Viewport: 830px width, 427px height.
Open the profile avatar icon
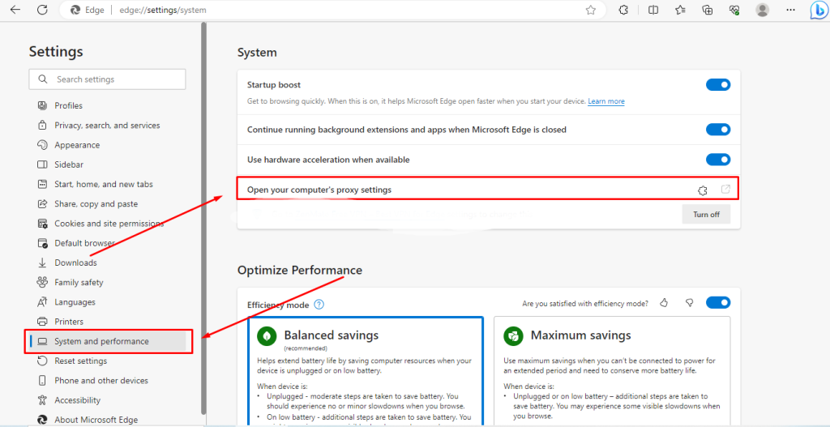pos(762,10)
